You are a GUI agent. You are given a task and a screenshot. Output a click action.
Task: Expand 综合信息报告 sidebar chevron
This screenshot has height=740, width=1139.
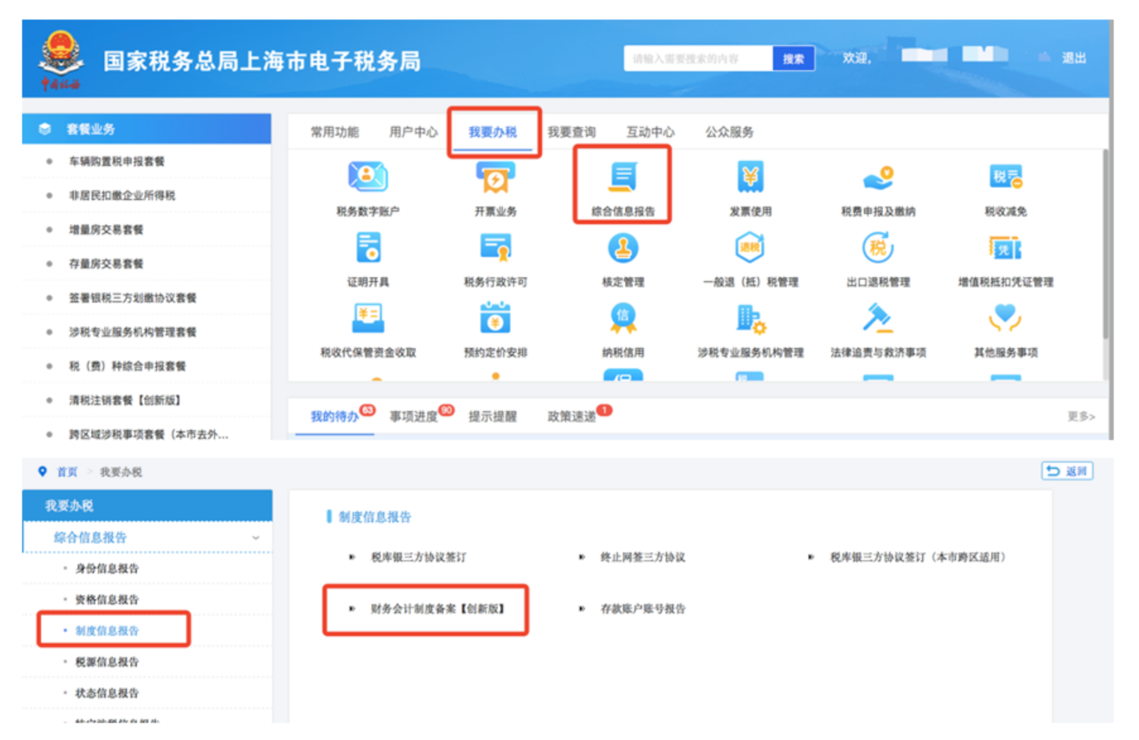click(x=256, y=537)
